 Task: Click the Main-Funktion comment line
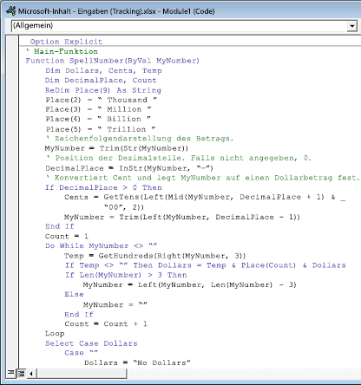coord(62,51)
